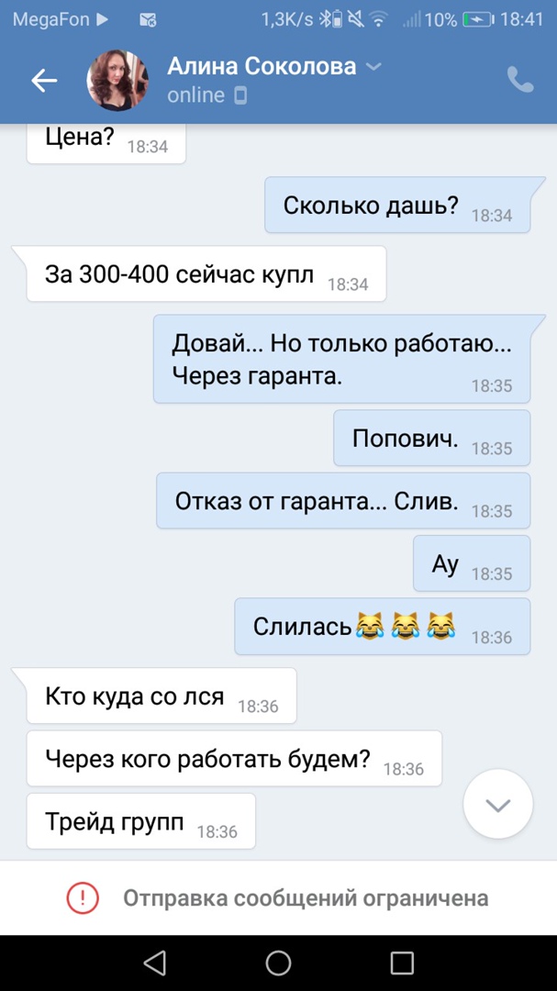
Task: Start a voice call with phone icon
Action: point(520,80)
